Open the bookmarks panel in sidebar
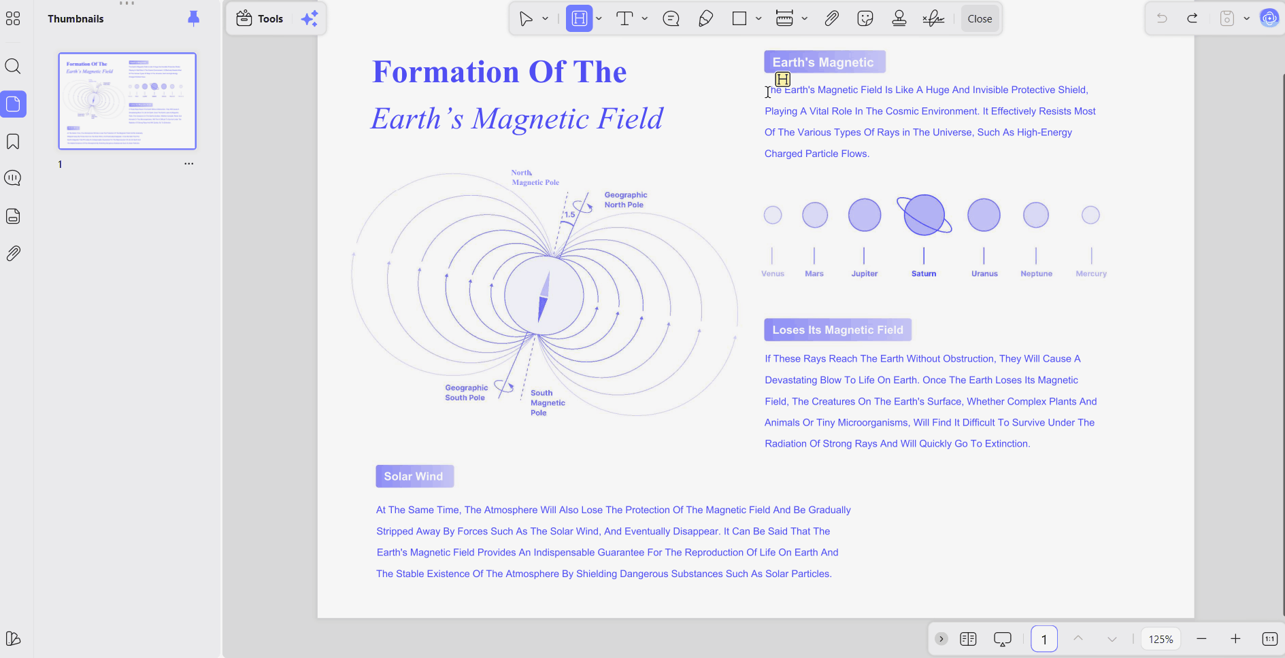1285x658 pixels. [13, 141]
